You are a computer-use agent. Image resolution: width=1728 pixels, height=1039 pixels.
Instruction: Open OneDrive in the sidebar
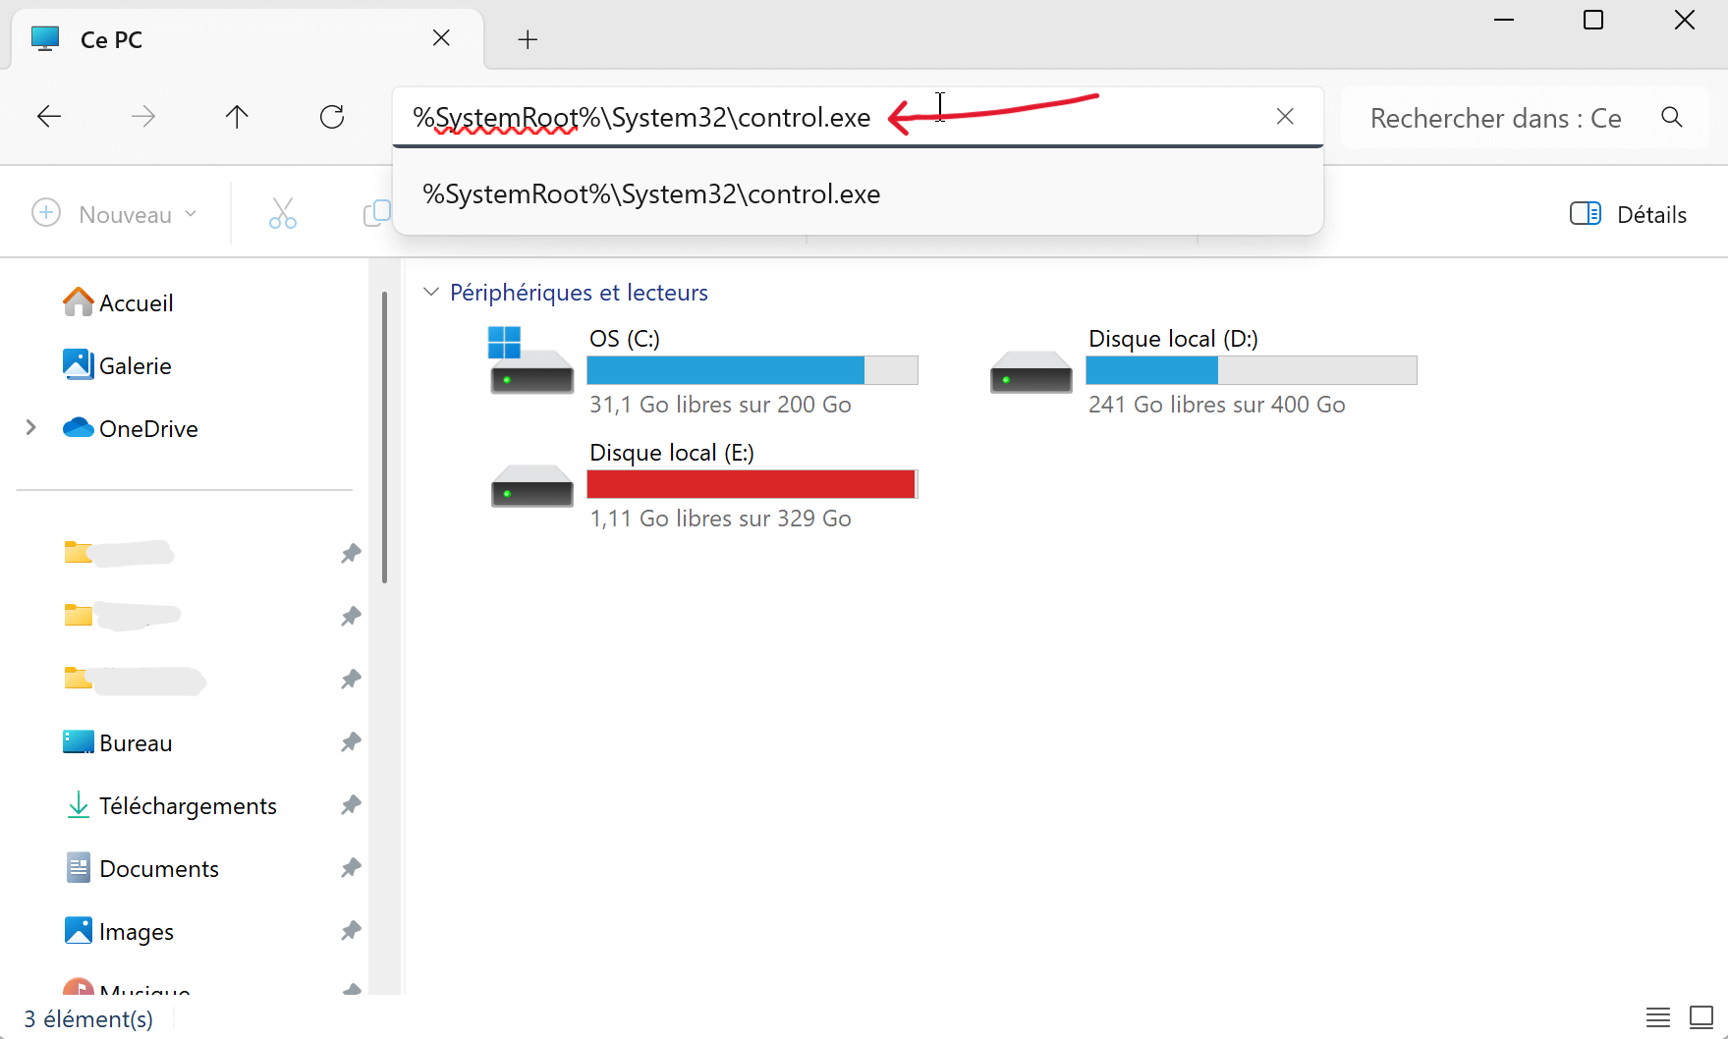pyautogui.click(x=131, y=428)
